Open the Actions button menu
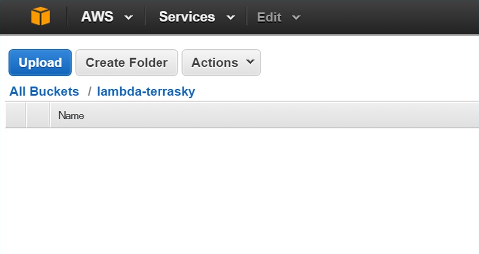 (215, 63)
